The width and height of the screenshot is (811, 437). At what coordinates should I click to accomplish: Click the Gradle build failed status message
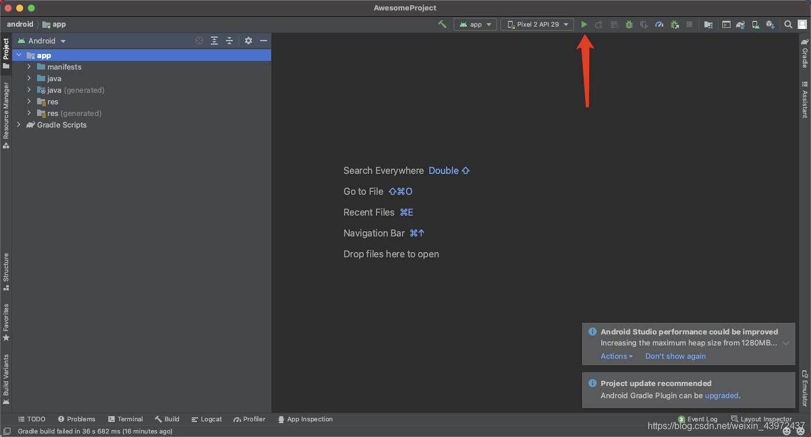(x=95, y=431)
